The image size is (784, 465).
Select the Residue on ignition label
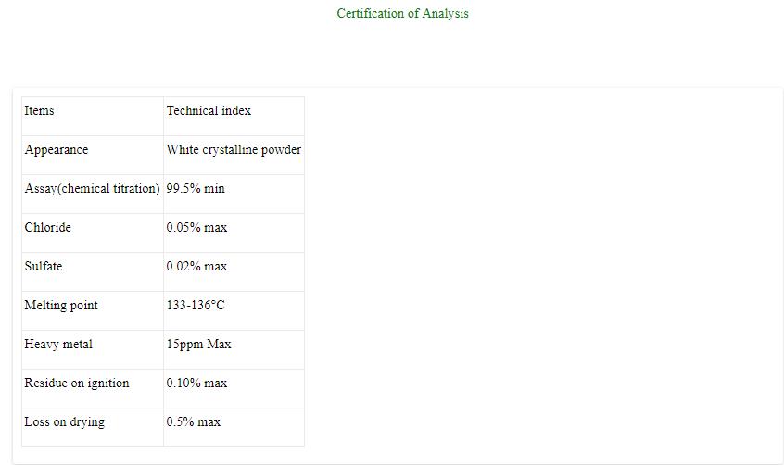77,383
